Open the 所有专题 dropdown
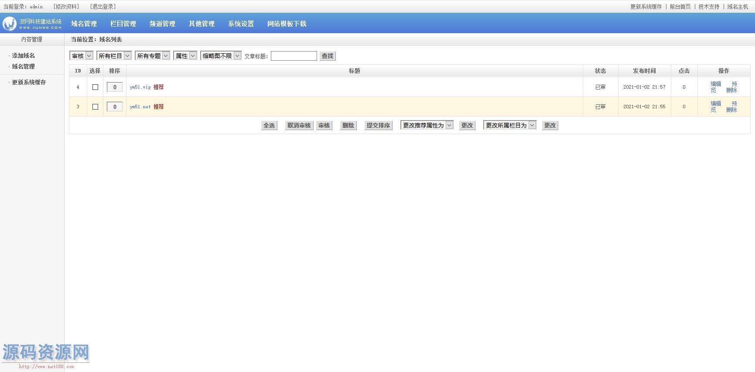Viewport: 755px width, 372px height. click(x=153, y=56)
